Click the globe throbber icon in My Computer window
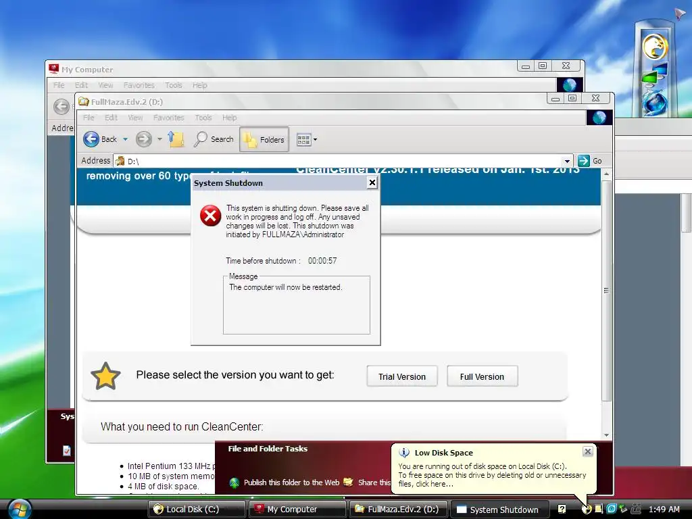The image size is (692, 519). click(569, 84)
